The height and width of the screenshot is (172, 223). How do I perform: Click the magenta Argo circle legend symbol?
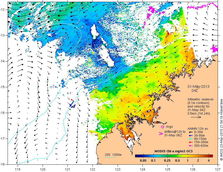pos(162,127)
